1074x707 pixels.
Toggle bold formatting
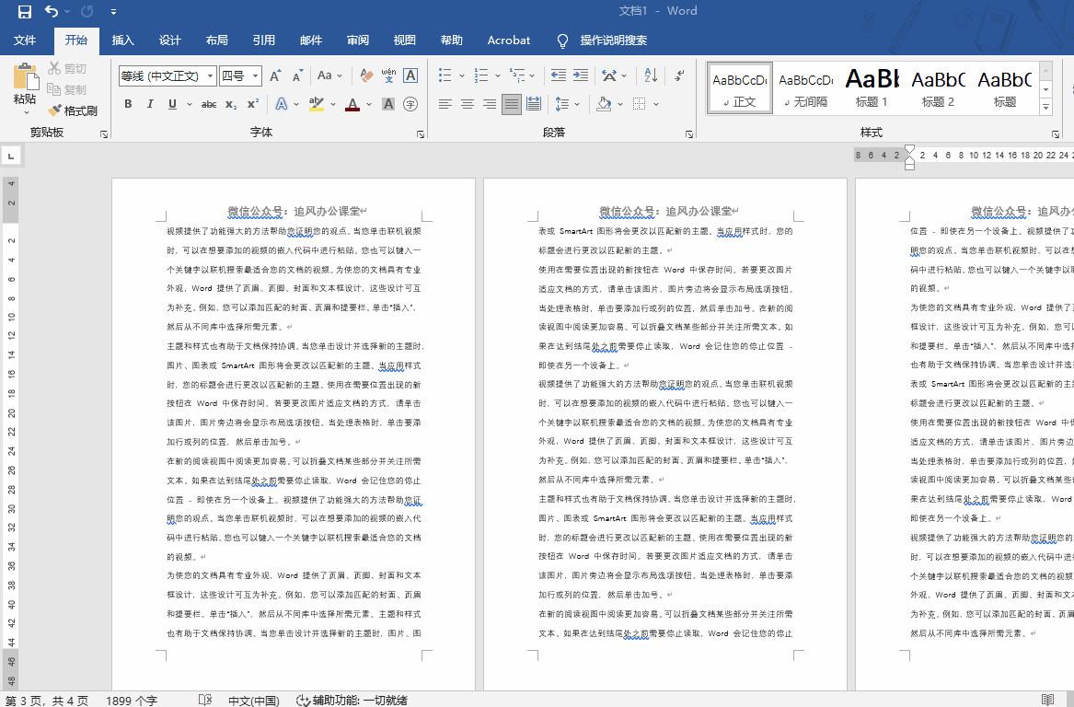pyautogui.click(x=128, y=104)
